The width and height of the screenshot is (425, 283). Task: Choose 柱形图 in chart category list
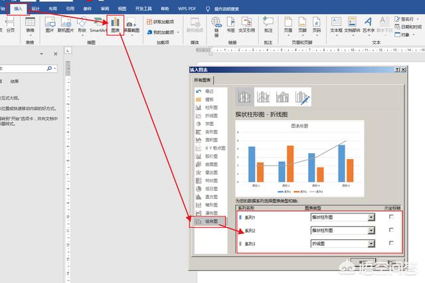tap(211, 107)
